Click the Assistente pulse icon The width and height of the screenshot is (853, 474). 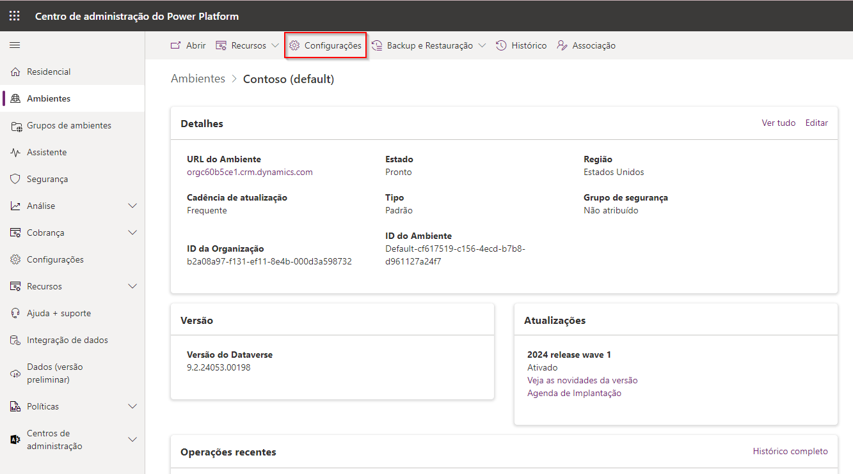click(x=15, y=153)
